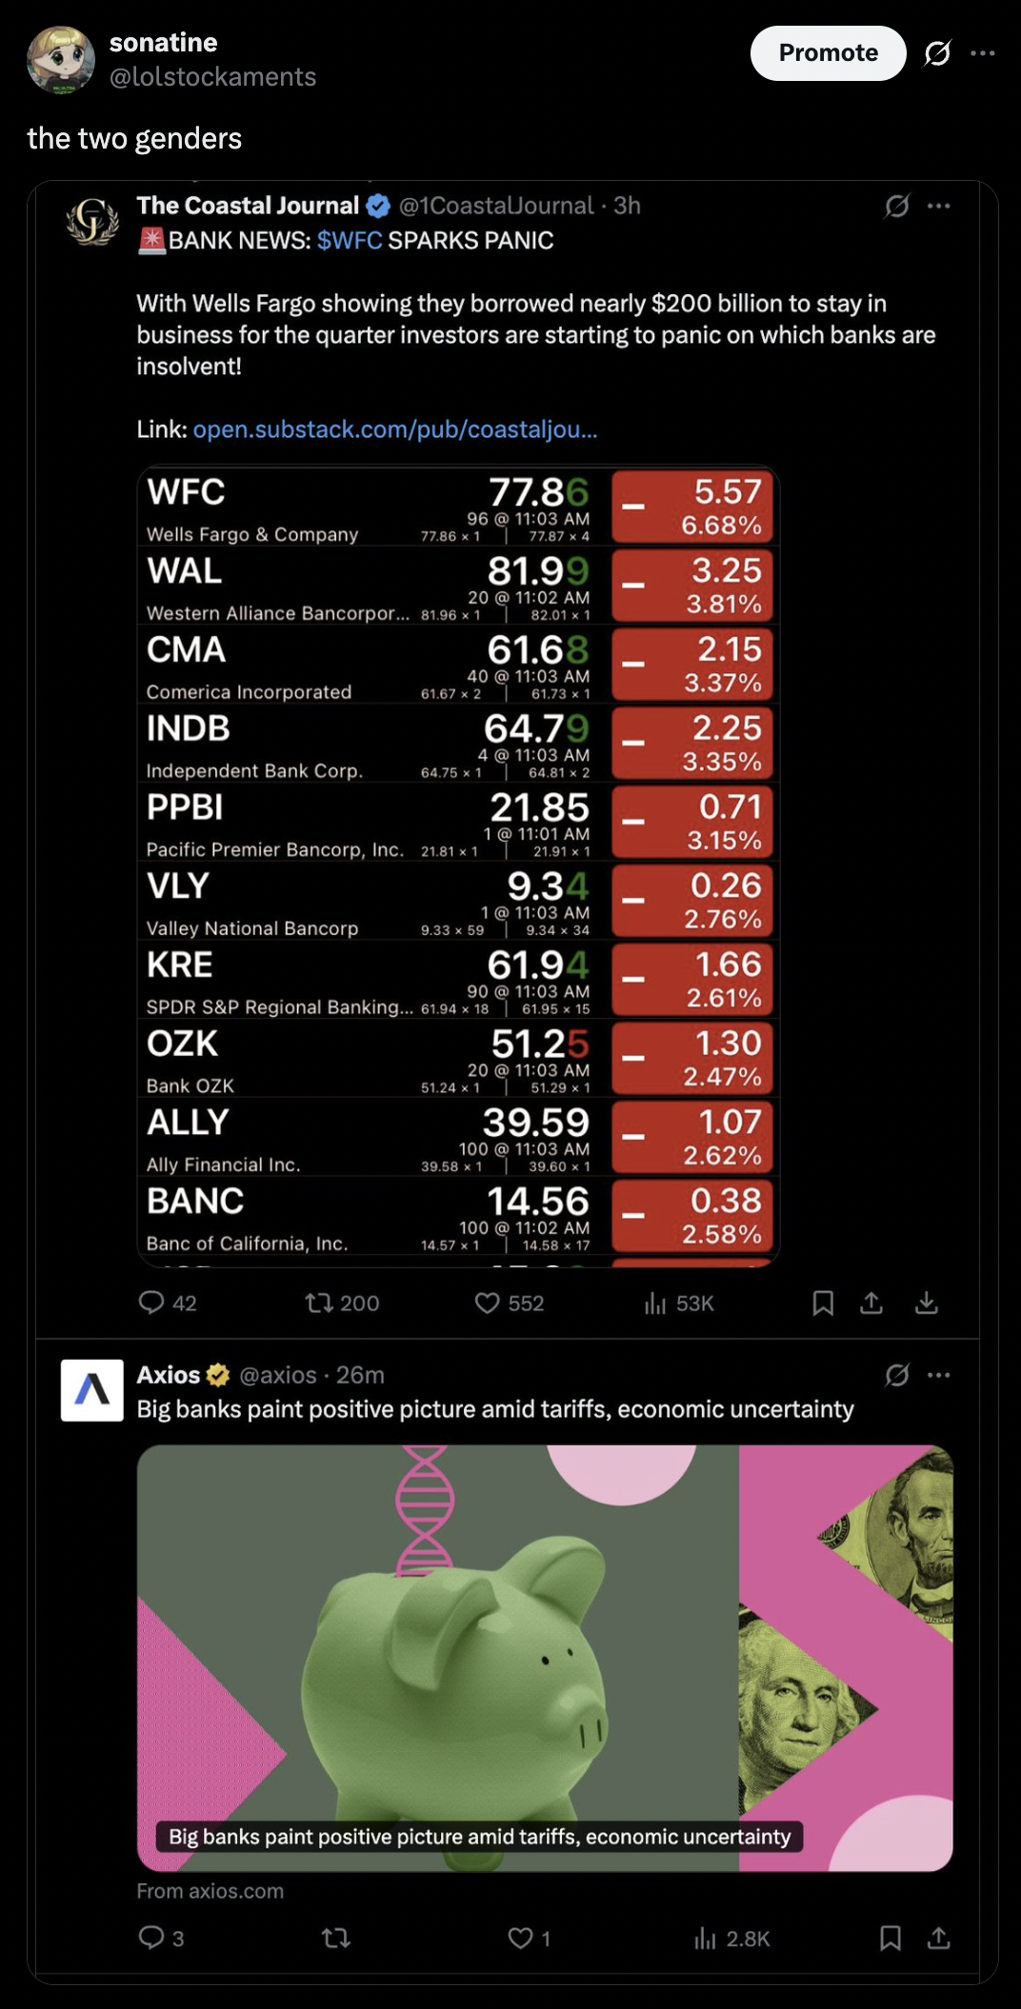The image size is (1021, 2009).
Task: Expand more options on the Axios post
Action: coord(939,1375)
